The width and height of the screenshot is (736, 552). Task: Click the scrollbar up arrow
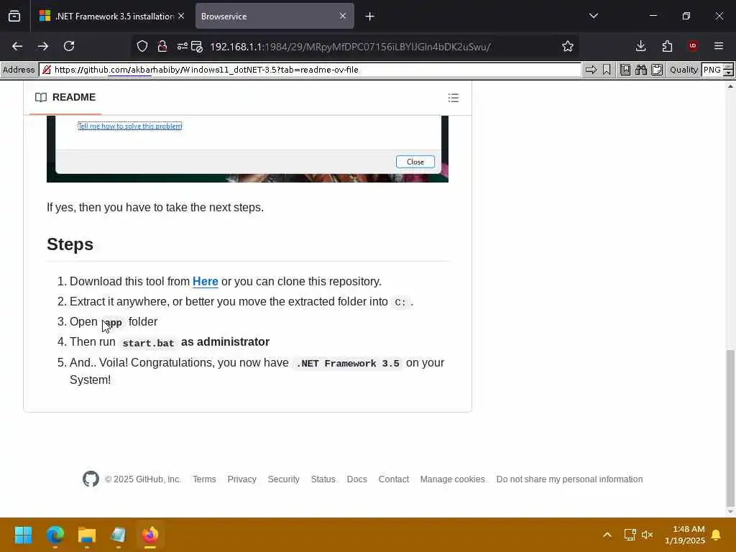point(730,86)
